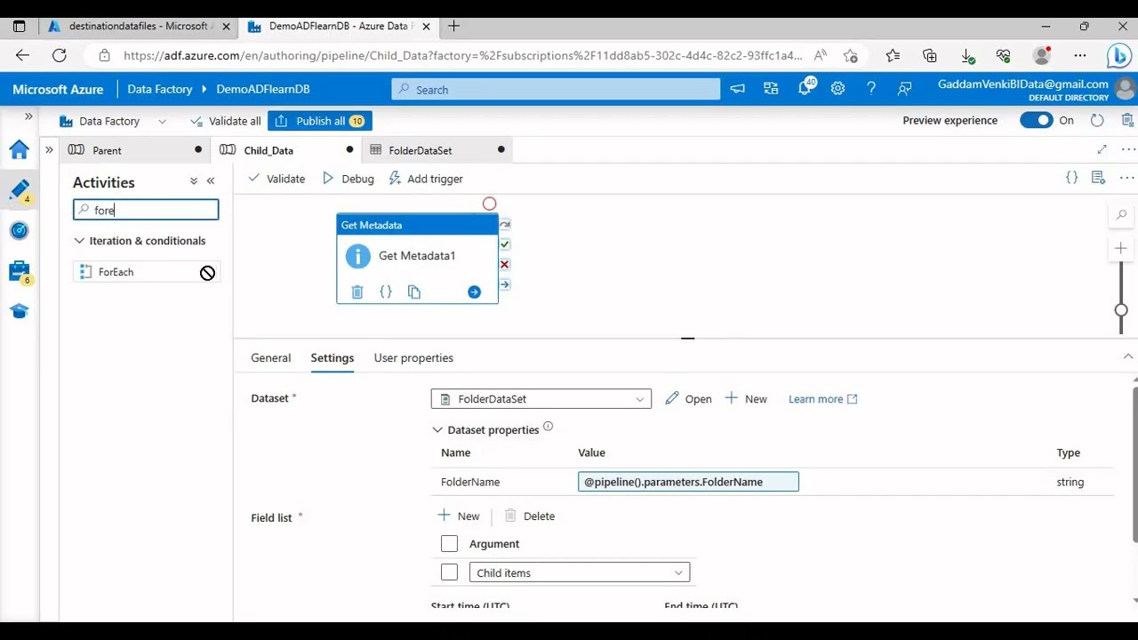Open the FolderDataSet tab
This screenshot has width=1138, height=640.
pyautogui.click(x=437, y=150)
